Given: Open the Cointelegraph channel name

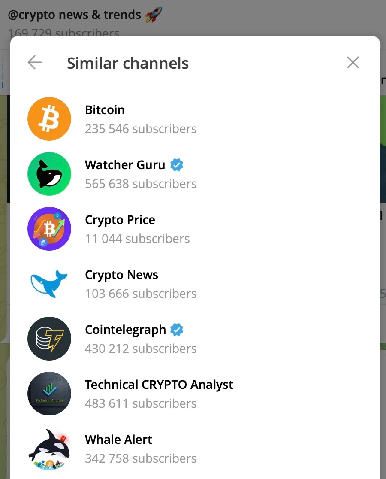Looking at the screenshot, I should click(125, 330).
